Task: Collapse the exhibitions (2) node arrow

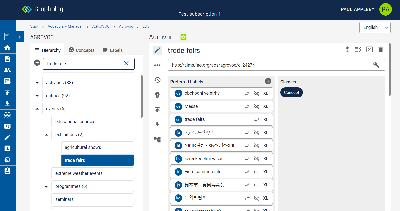Action: coord(46,135)
